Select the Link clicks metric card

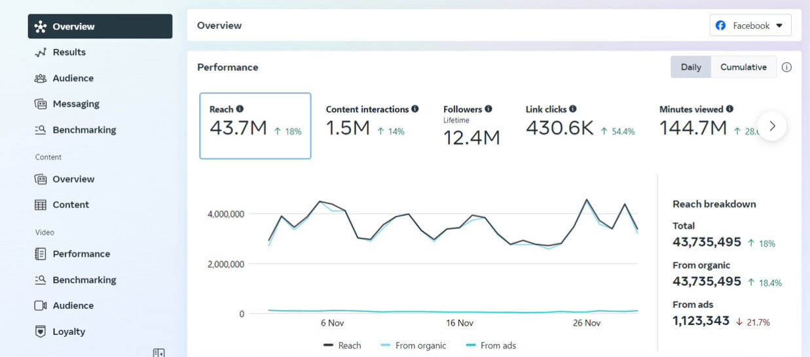point(580,126)
